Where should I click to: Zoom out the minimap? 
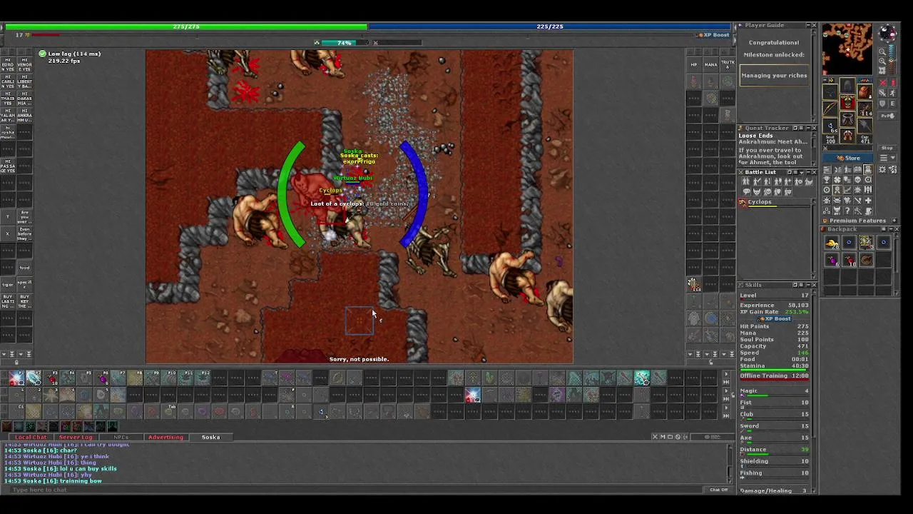point(882,52)
